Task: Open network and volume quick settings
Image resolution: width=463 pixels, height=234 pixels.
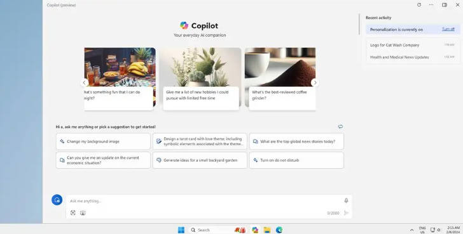Action: (436, 230)
